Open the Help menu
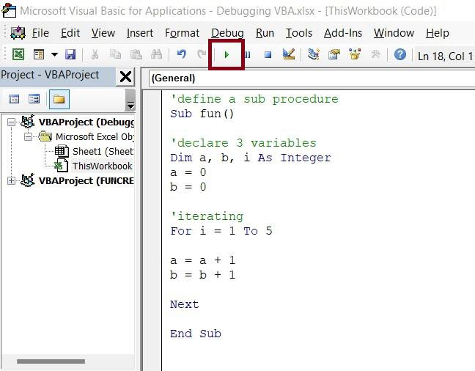 tap(437, 33)
